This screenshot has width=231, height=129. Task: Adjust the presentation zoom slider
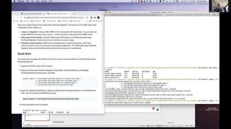point(176,126)
